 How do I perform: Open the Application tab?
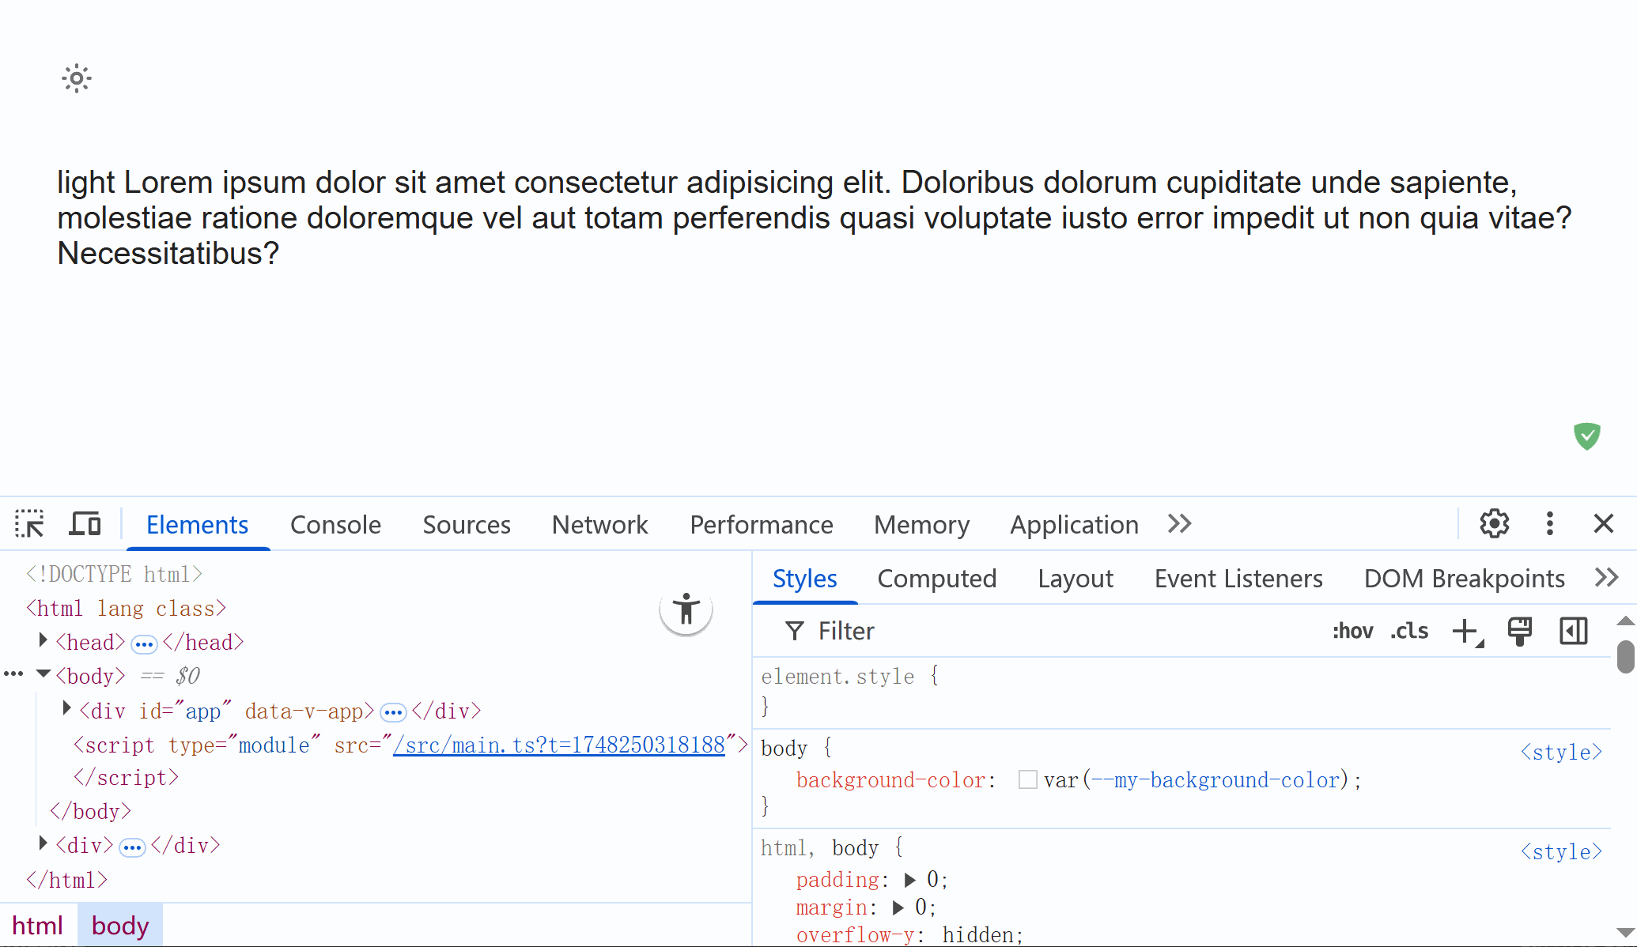pyautogui.click(x=1074, y=525)
